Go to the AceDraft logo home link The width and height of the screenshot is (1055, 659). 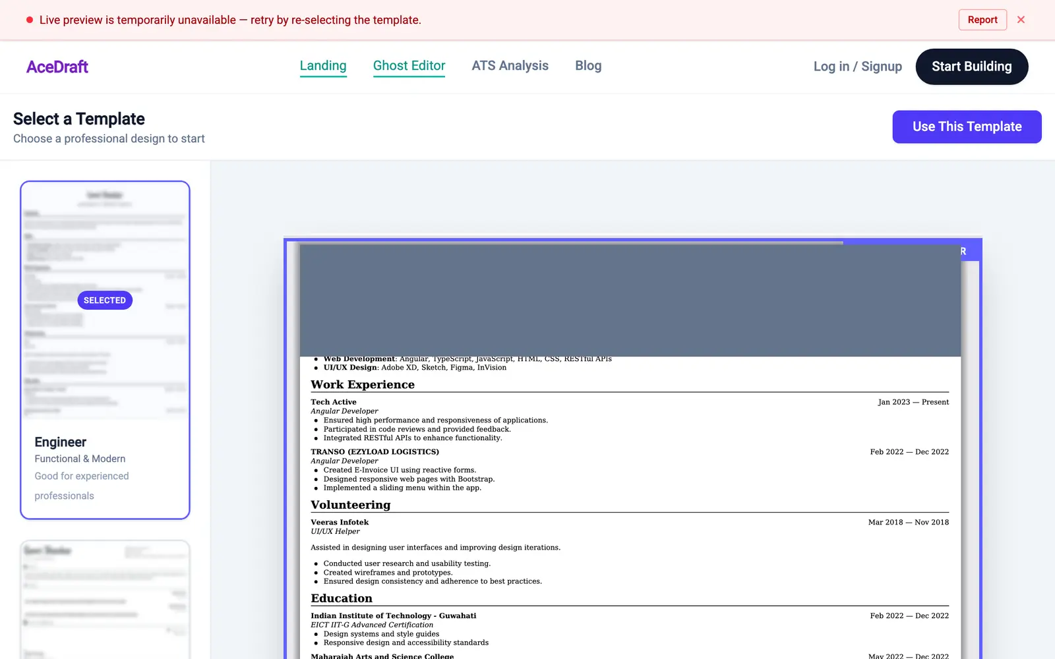click(57, 67)
